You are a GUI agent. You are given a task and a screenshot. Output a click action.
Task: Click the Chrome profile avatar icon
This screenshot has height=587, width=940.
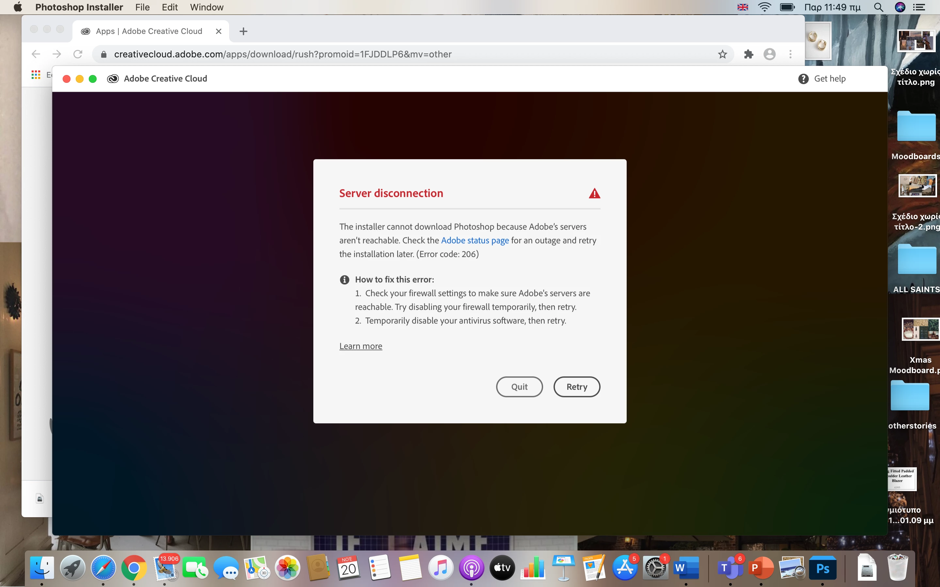click(x=769, y=54)
